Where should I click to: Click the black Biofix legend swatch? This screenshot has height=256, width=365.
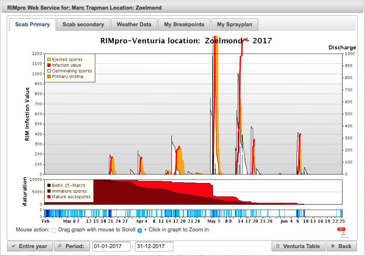point(49,186)
